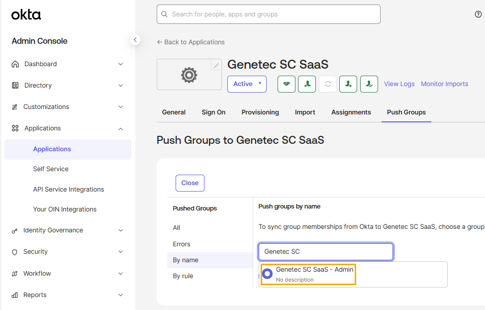
Task: Click the user with checkmark icon button
Action: click(x=369, y=84)
